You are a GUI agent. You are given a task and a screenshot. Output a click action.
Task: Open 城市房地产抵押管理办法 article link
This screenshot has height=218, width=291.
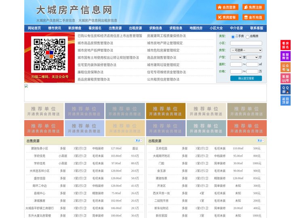click(95, 50)
